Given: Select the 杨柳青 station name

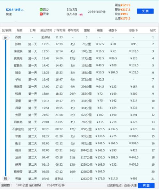Looking at the screenshot, I should pos(18,172).
